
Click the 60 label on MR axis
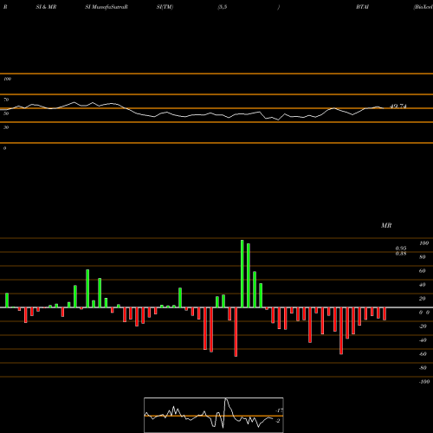point(423,271)
